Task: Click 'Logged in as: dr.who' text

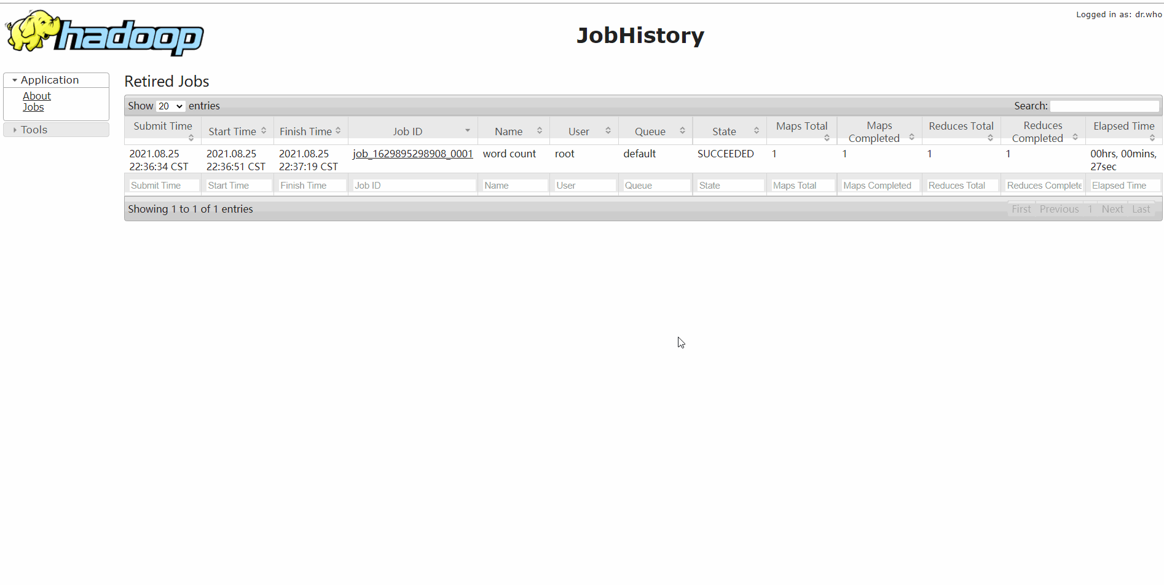Action: pos(1119,14)
